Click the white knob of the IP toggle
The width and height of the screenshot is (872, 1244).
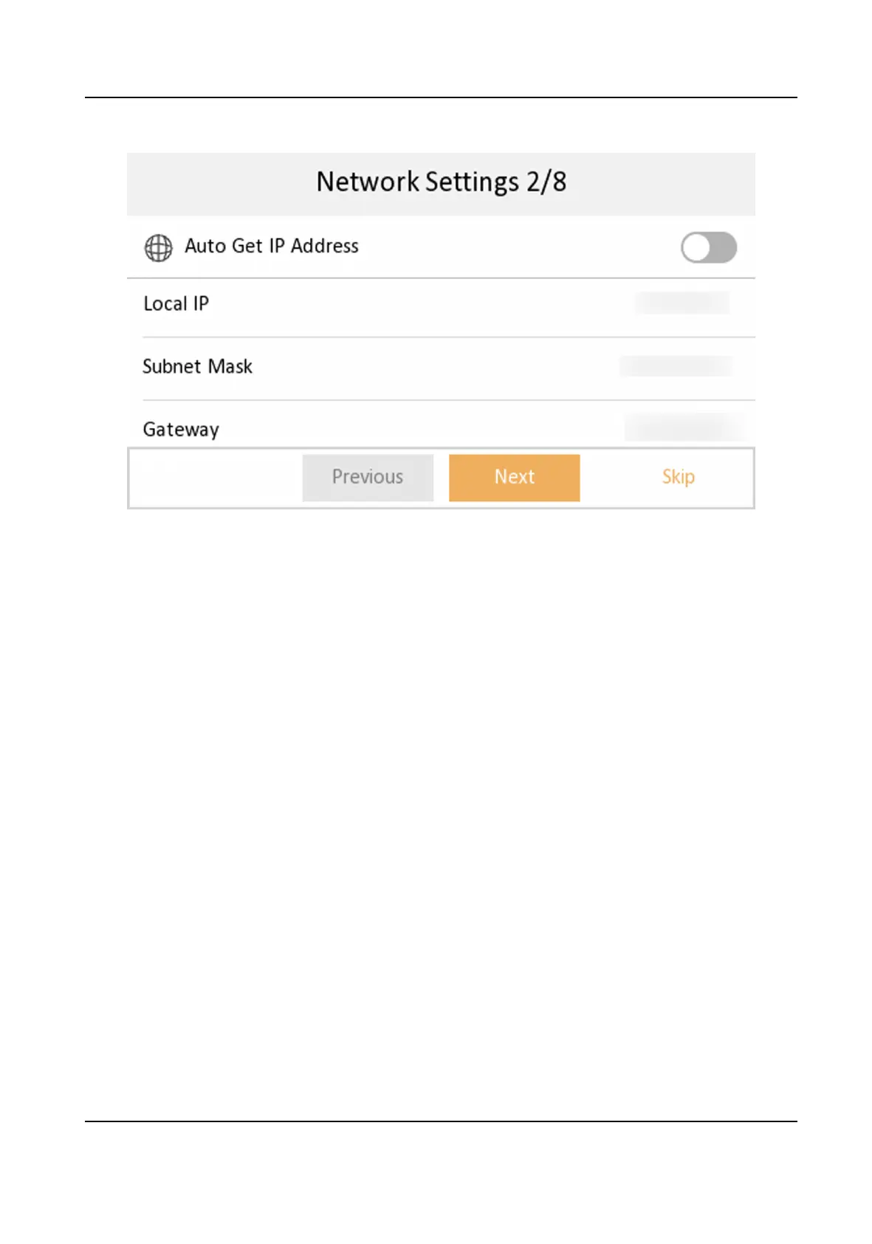(x=696, y=248)
